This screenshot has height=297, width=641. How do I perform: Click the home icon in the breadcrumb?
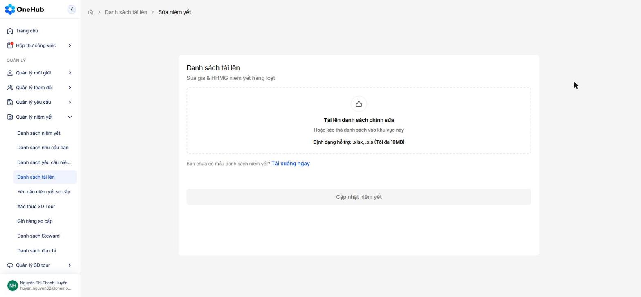click(x=91, y=12)
